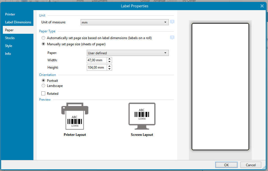The image size is (268, 171).
Task: Click the Width input field
Action: click(x=97, y=60)
